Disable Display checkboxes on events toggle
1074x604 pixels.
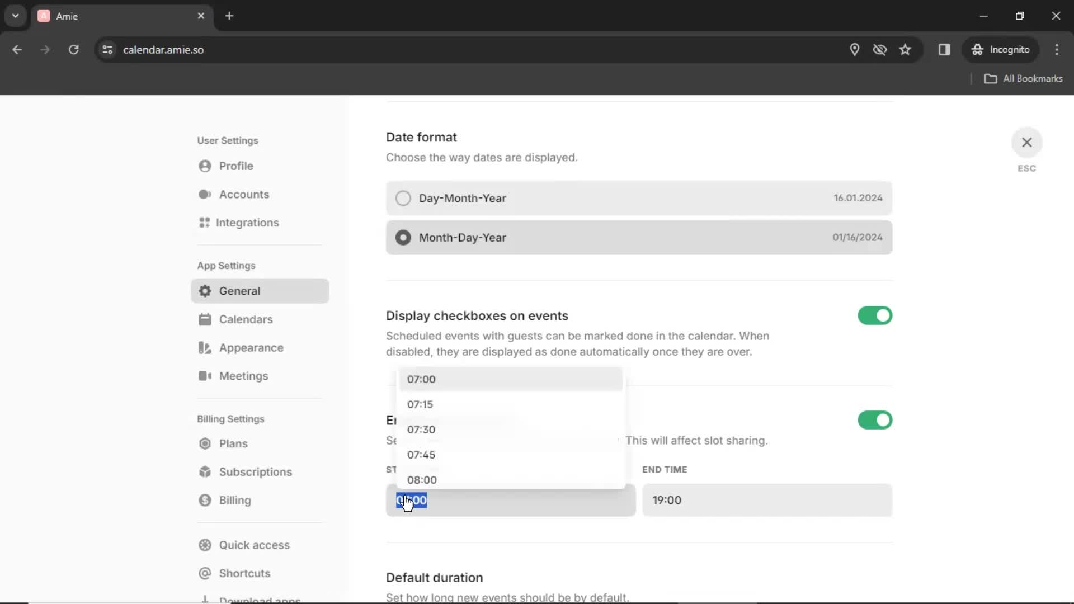(x=875, y=315)
